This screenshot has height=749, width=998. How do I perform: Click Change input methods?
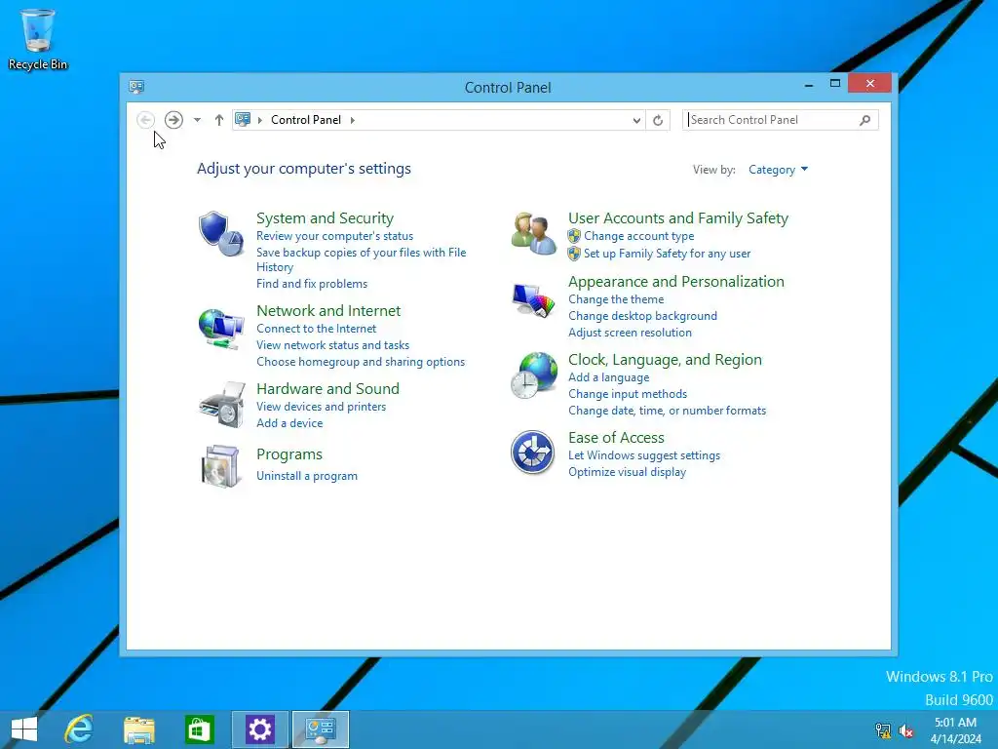coord(627,394)
